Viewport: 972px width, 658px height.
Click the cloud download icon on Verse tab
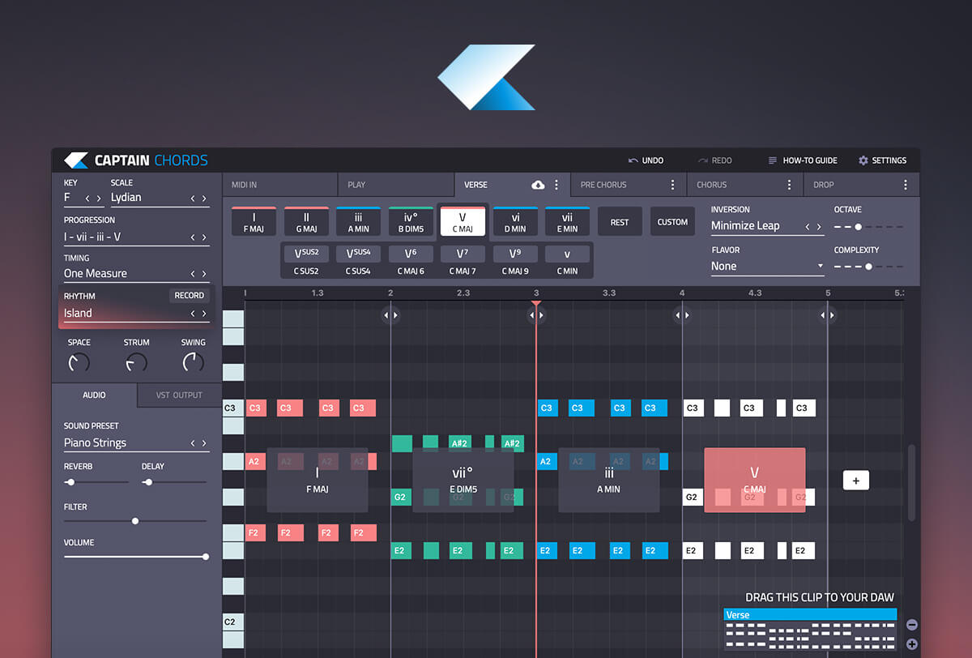[538, 185]
